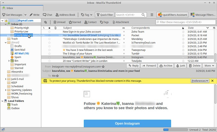Open the Chat toolbar button
217x132 pixels.
click(47, 15)
